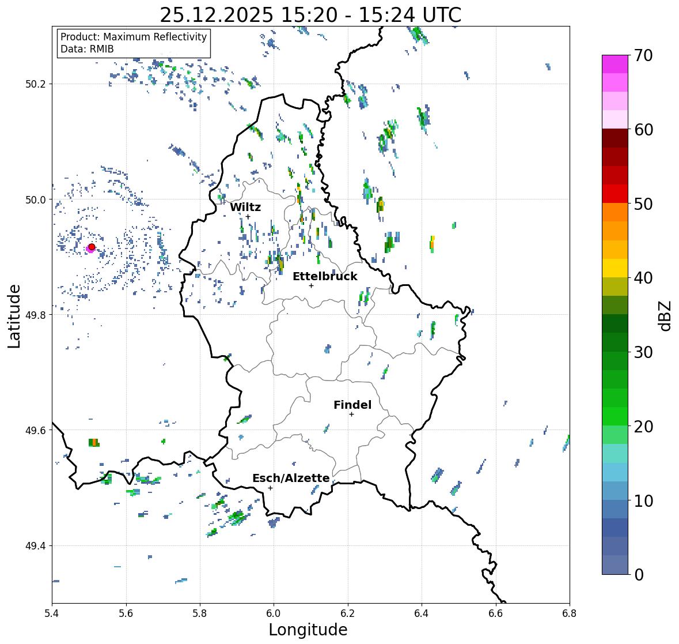This screenshot has width=679, height=644.
Task: Click the dBZ colorbar label
Action: [666, 315]
